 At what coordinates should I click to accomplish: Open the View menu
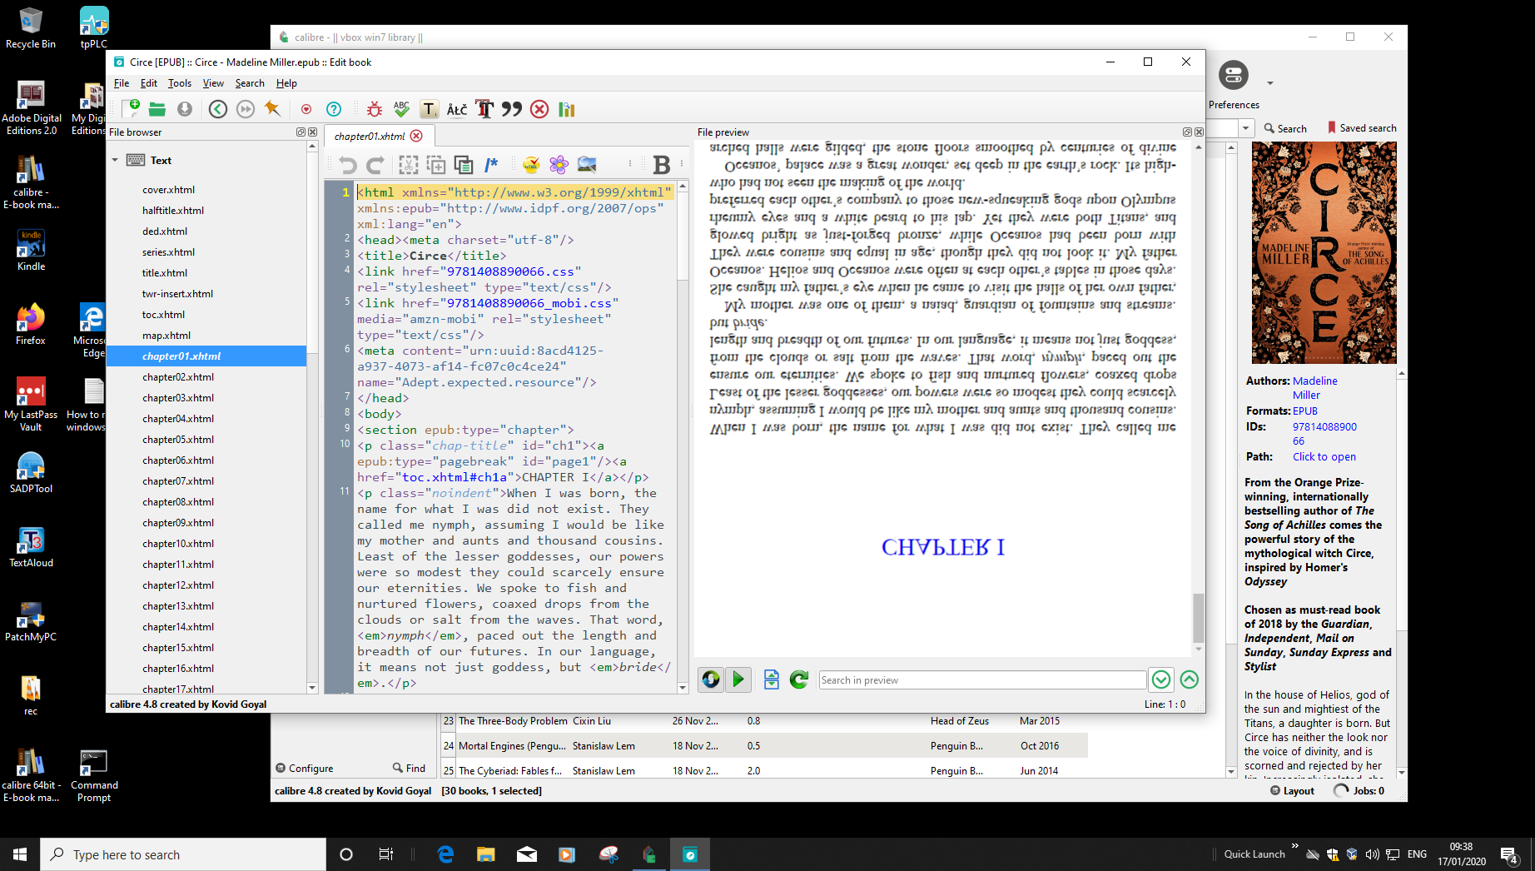coord(213,83)
